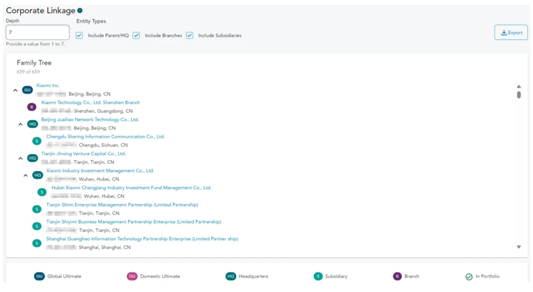
Task: Click the 'Shenzhen, Guangdong, CN' location text
Action: tap(103, 111)
